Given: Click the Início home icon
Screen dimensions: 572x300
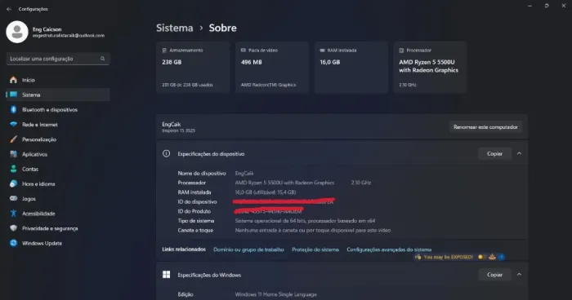Looking at the screenshot, I should point(14,80).
